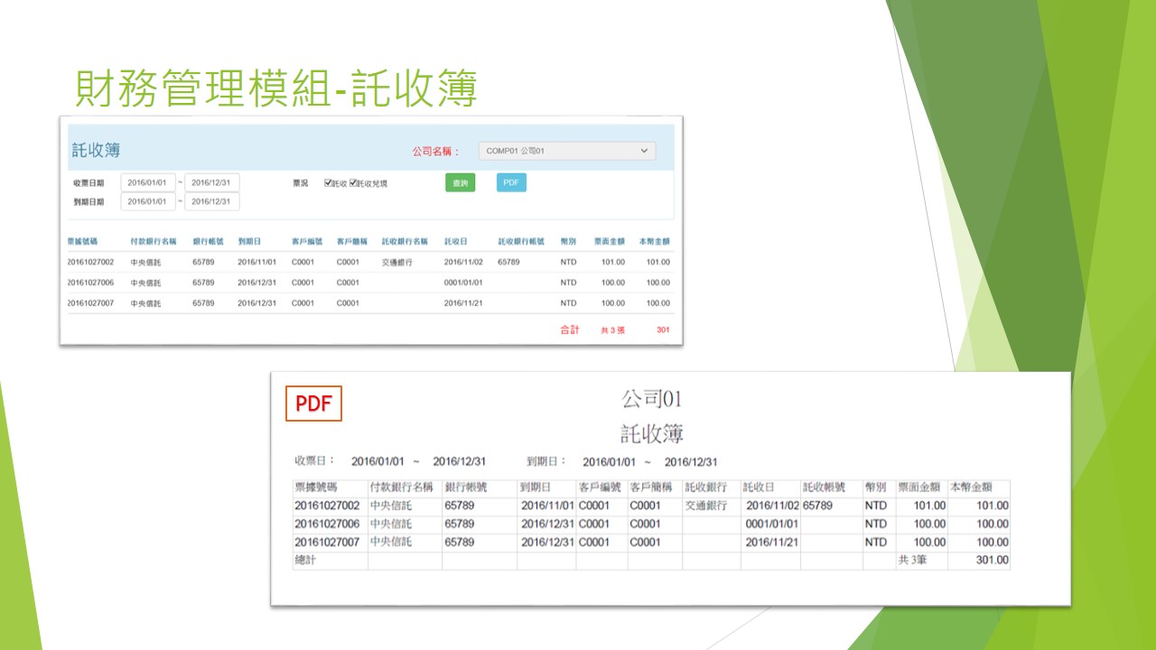1156x650 pixels.
Task: Click the green 查詢 button
Action: (x=460, y=182)
